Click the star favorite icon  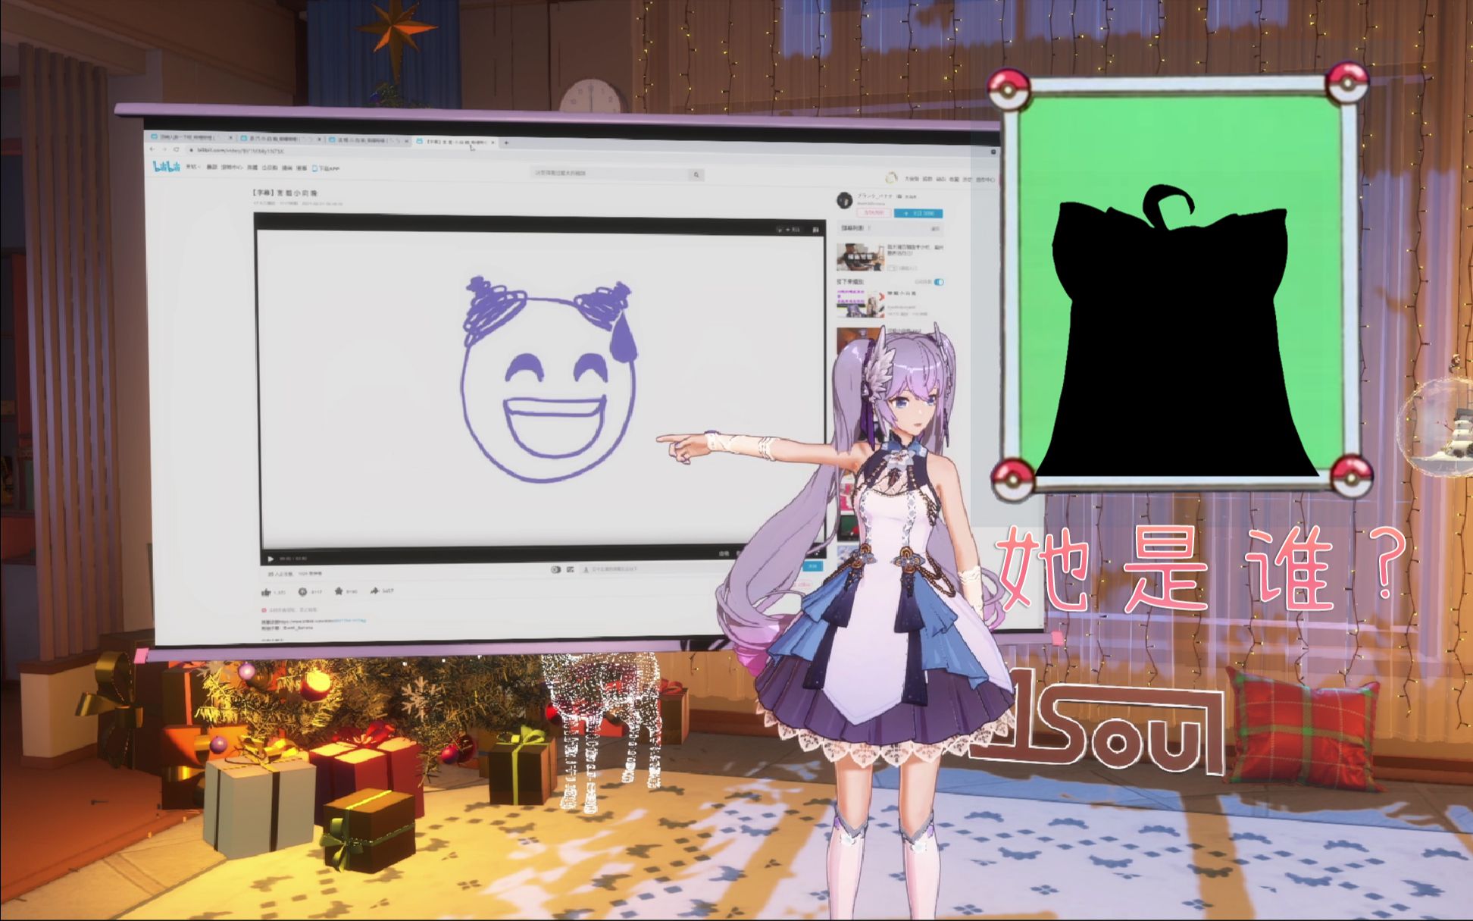[339, 591]
